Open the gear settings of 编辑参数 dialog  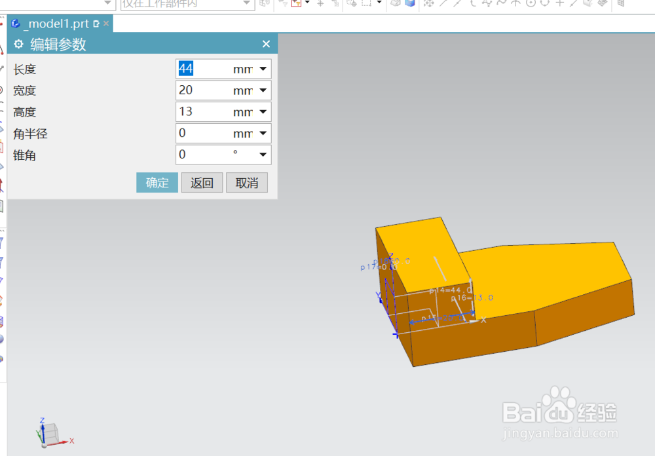[18, 44]
